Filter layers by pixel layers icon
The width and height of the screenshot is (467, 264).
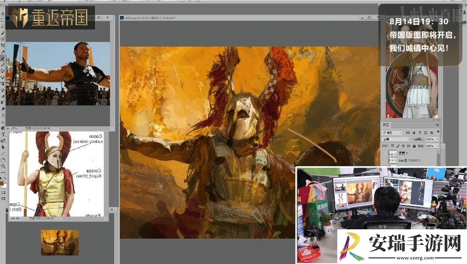[x=408, y=133]
